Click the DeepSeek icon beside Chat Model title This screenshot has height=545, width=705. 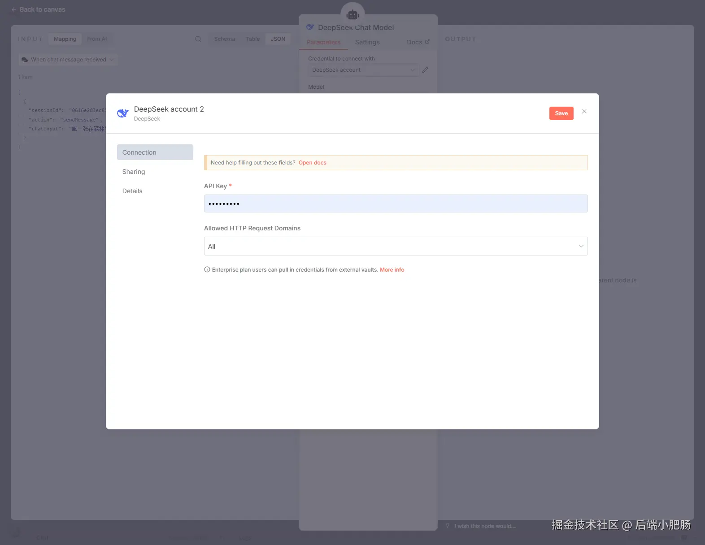tap(310, 27)
